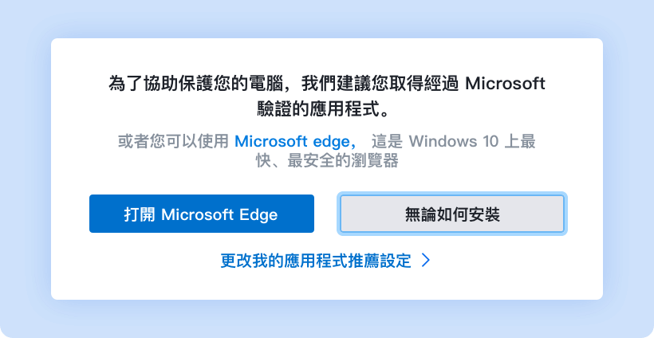654x338 pixels.
Task: Click the text 這是 Windows 10 上最
Action: [x=454, y=142]
